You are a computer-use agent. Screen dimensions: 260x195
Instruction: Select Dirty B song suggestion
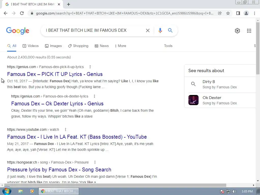(220, 84)
